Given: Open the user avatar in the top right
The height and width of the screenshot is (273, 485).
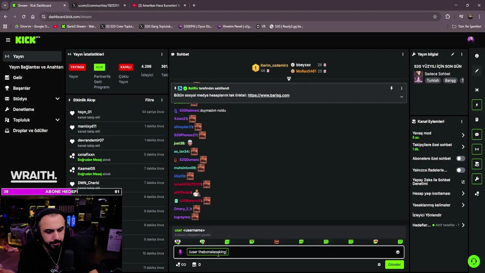Looking at the screenshot, I should coord(471,39).
